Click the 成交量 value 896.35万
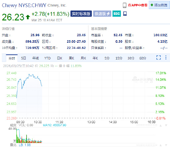This screenshot has width=170, height=147. [32, 41]
